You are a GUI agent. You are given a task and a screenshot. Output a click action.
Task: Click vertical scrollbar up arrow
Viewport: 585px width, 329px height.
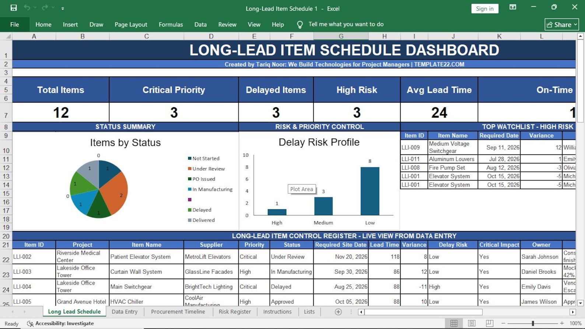(x=580, y=36)
